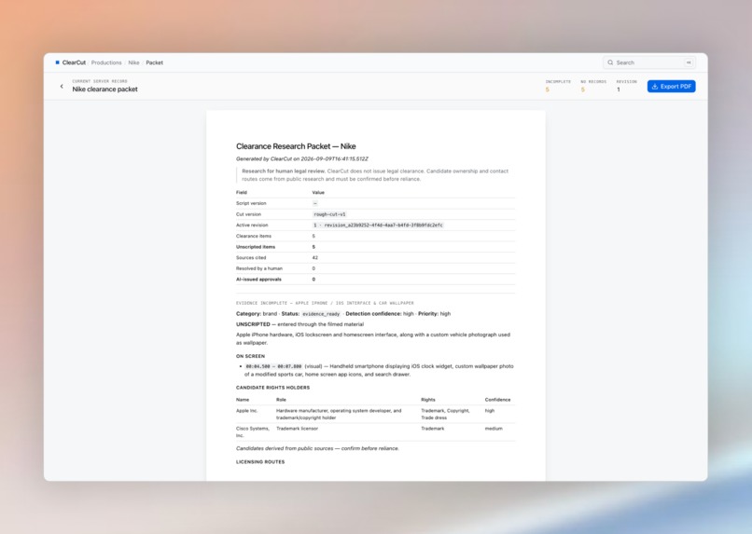Click the Evidence Incomplete section header
The height and width of the screenshot is (534, 752).
325,303
